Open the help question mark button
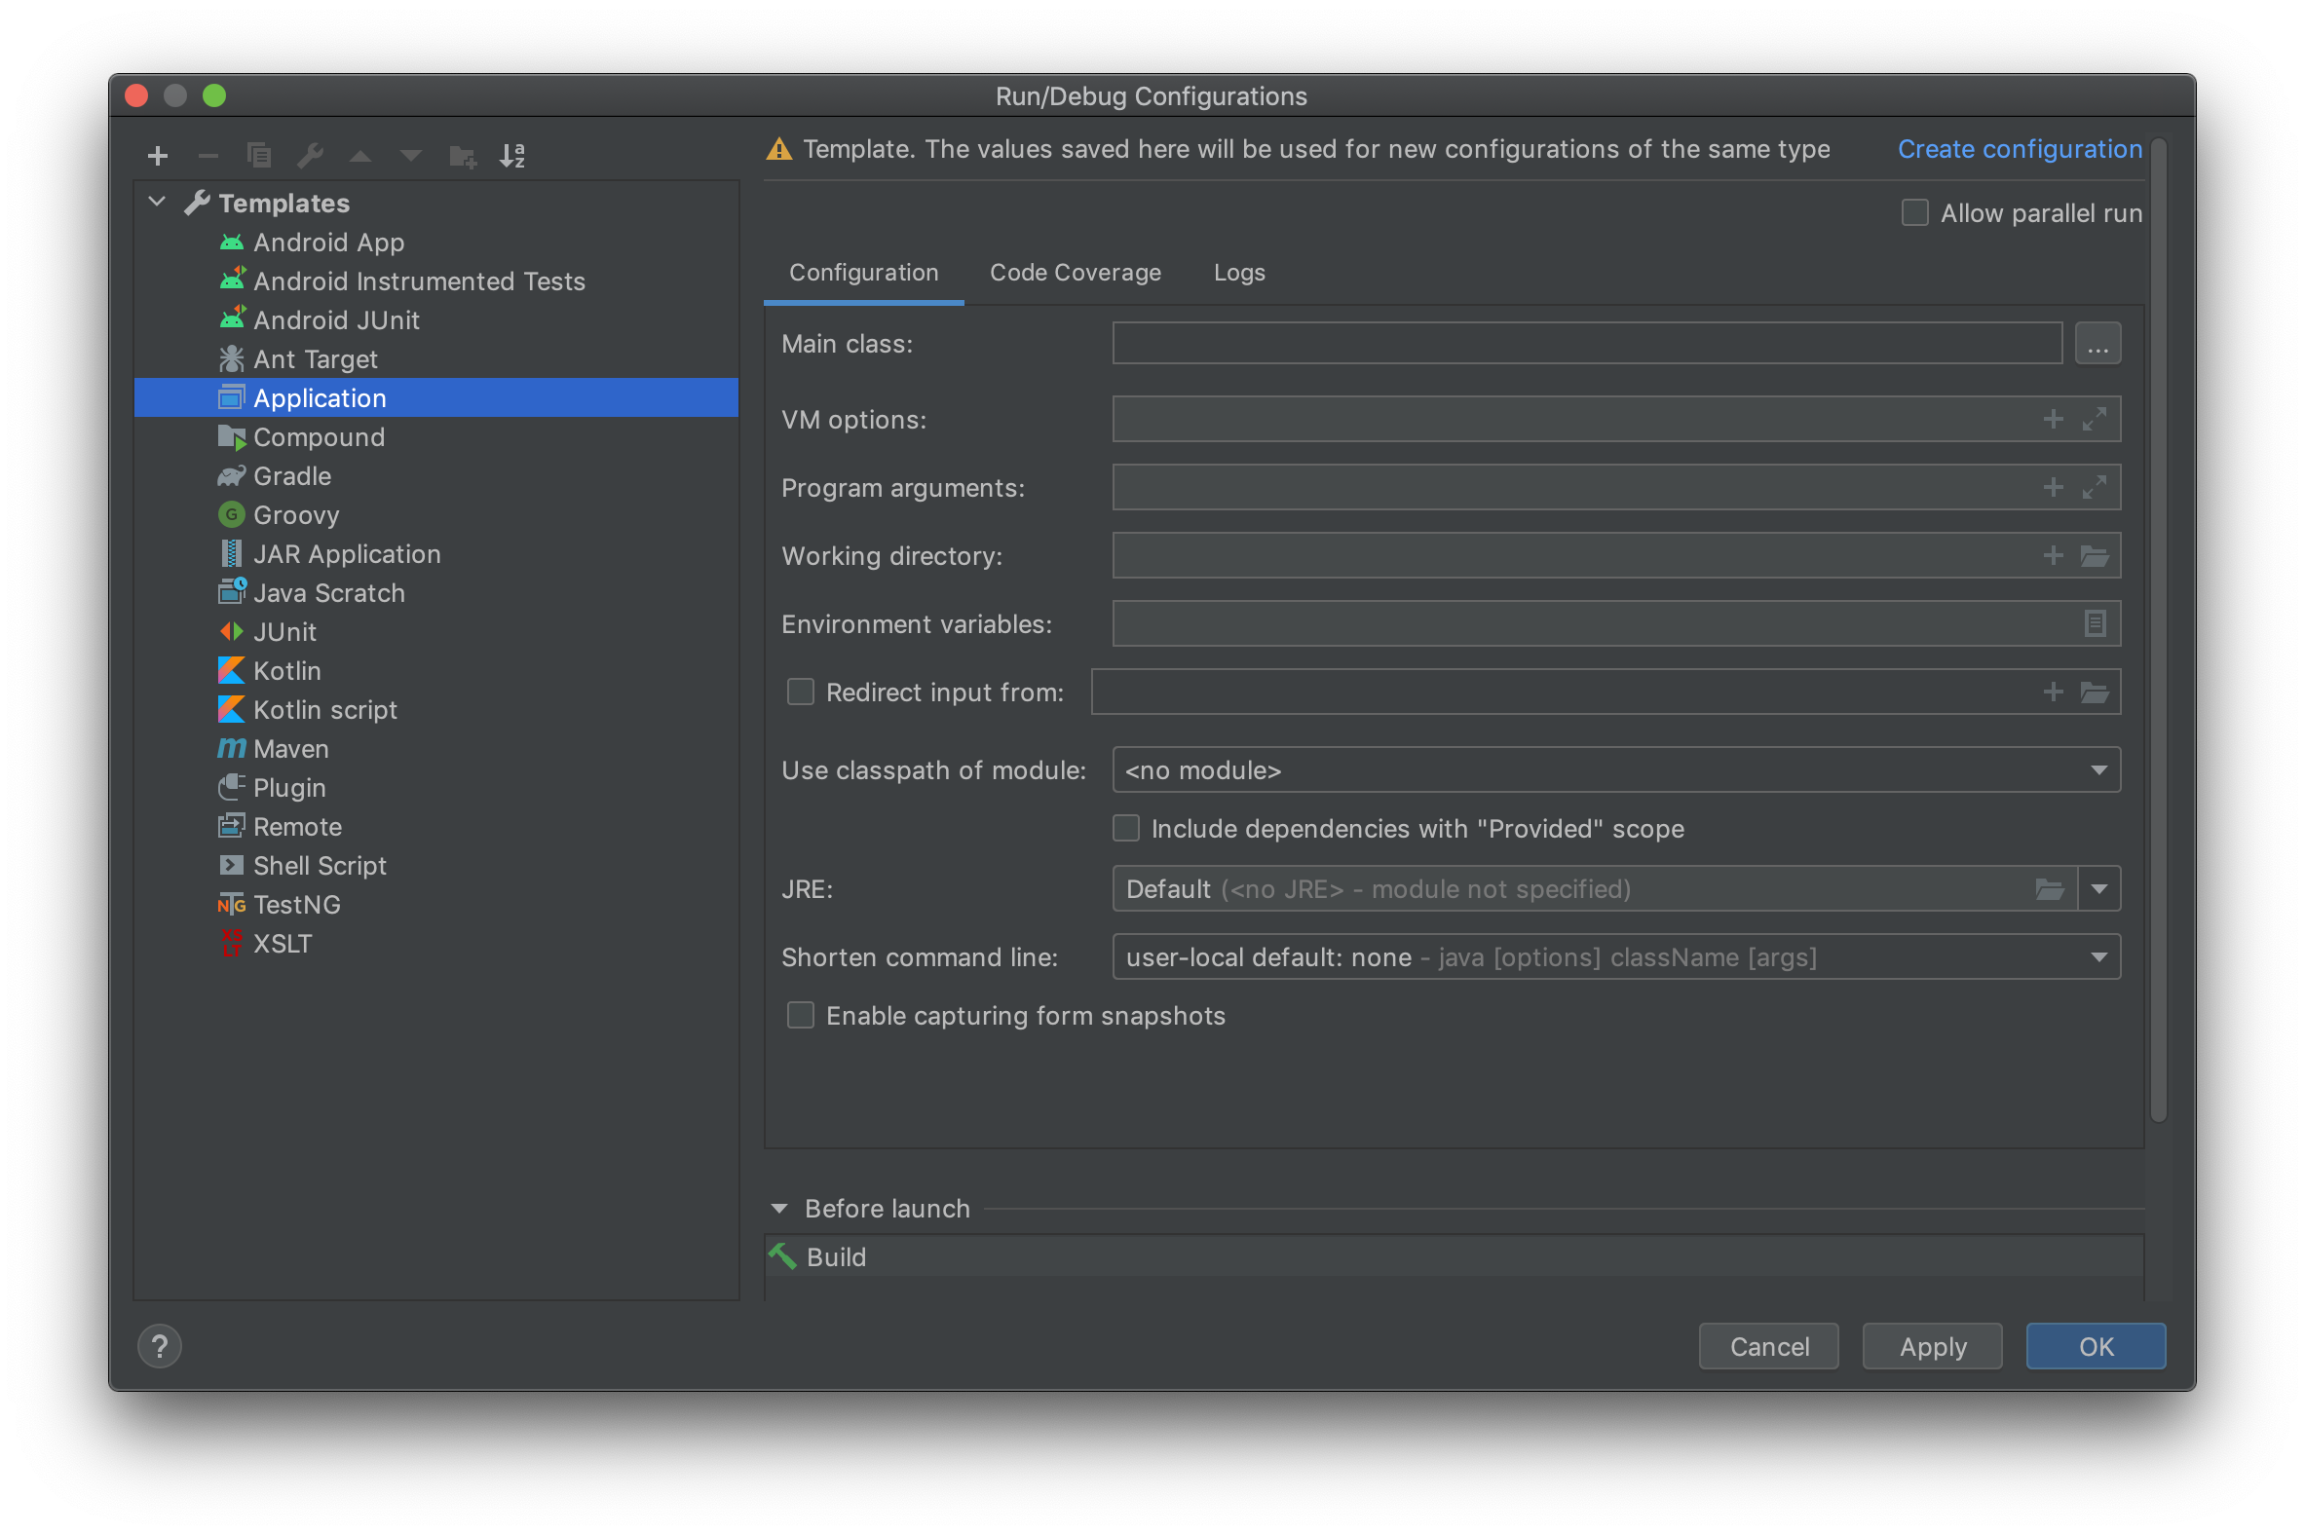Screen dimensions: 2305x1535 tap(160, 1346)
